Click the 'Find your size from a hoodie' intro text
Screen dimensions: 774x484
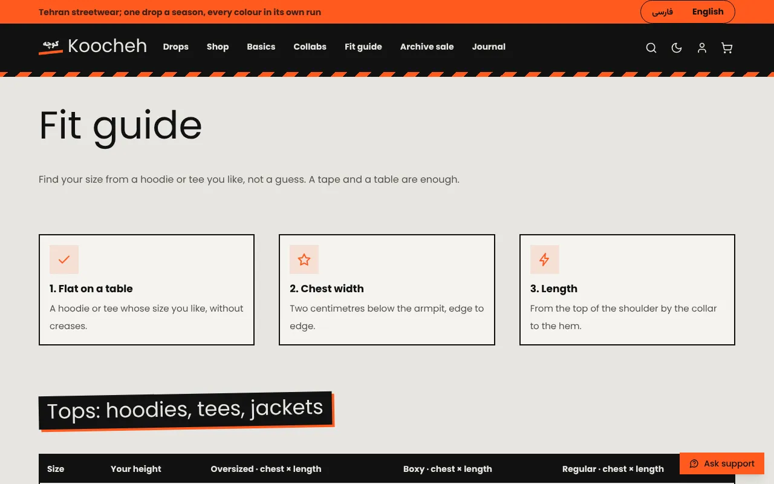(249, 179)
